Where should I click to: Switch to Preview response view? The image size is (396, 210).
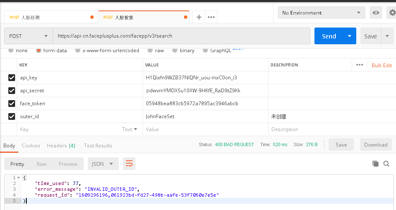pyautogui.click(x=68, y=164)
